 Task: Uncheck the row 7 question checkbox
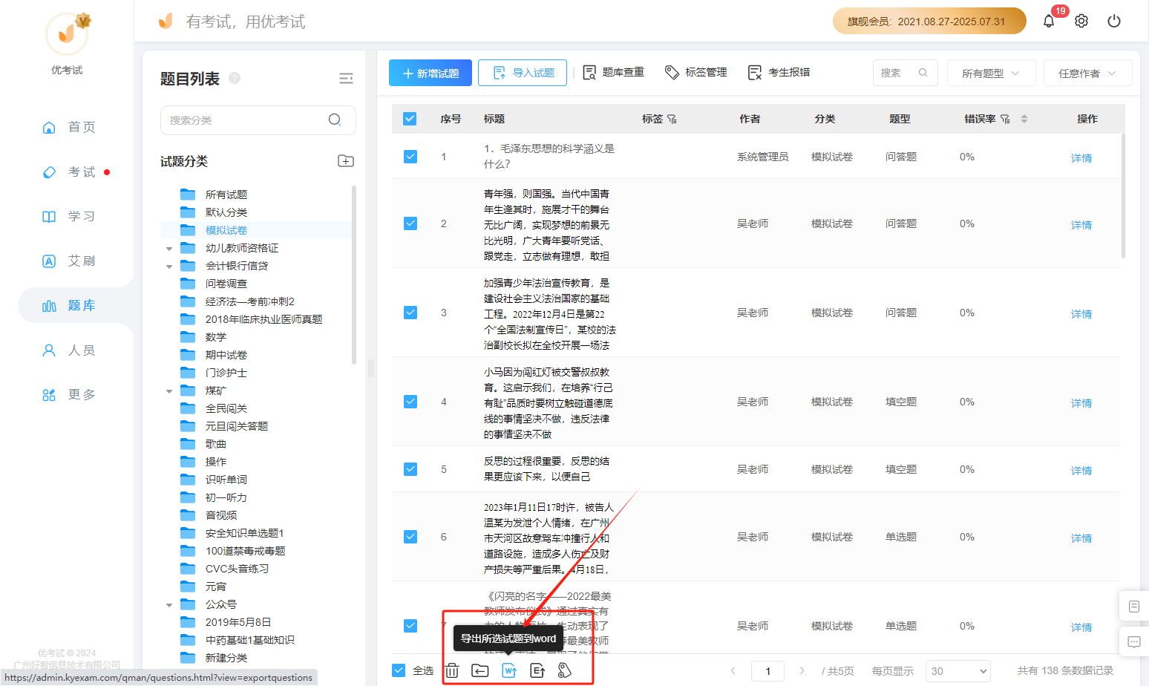(x=410, y=626)
